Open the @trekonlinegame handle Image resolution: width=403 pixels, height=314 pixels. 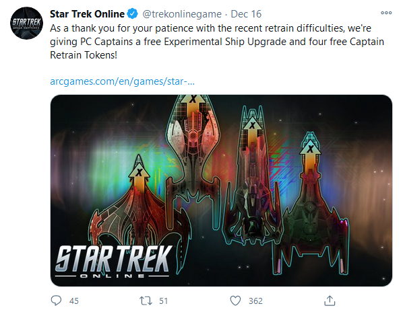click(182, 14)
